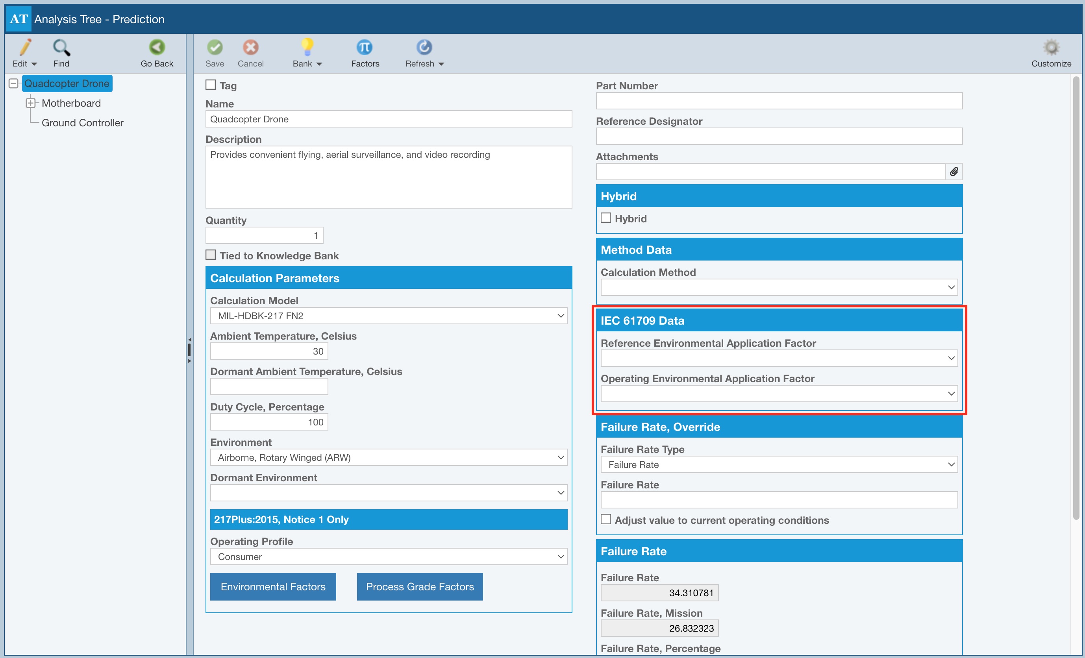Open the Calculation Model dropdown
The height and width of the screenshot is (658, 1085).
pos(389,316)
